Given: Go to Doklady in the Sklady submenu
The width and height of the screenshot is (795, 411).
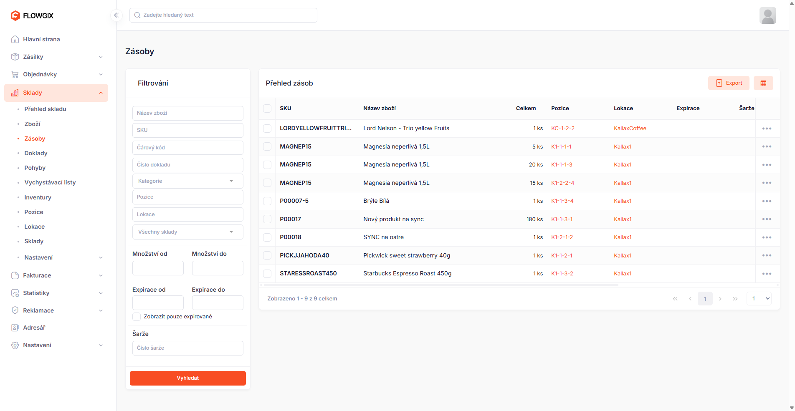Looking at the screenshot, I should coord(36,153).
